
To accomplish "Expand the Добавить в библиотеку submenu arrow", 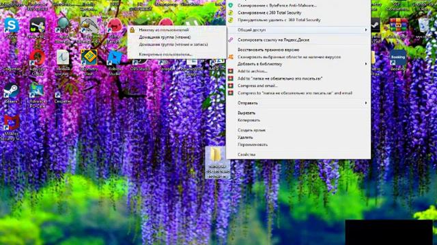I will point(366,64).
